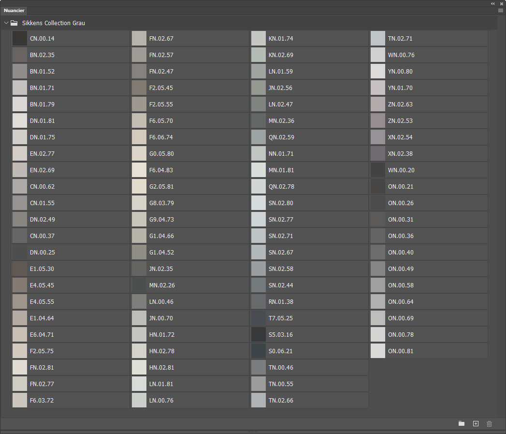Click the label SN.02.77

tap(281, 220)
